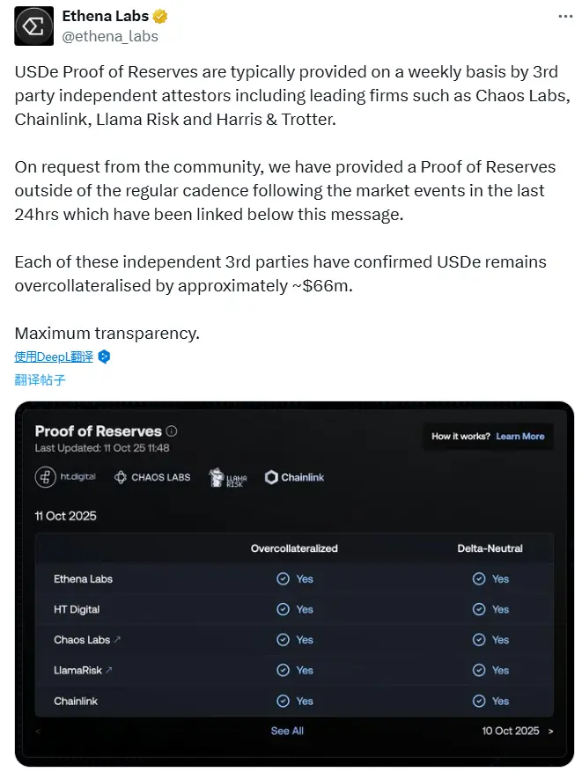Open the Learn More link
Screen dimensions: 582x772
pos(522,435)
